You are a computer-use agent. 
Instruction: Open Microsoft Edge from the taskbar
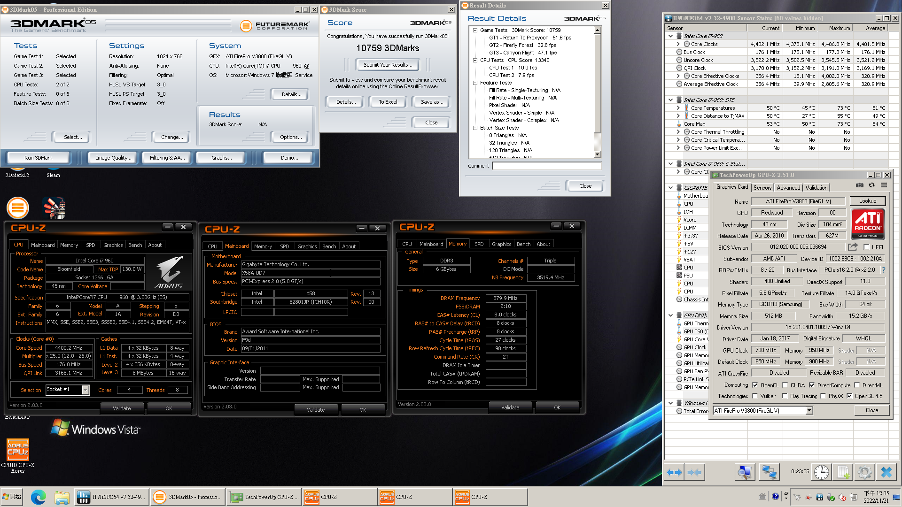(39, 497)
